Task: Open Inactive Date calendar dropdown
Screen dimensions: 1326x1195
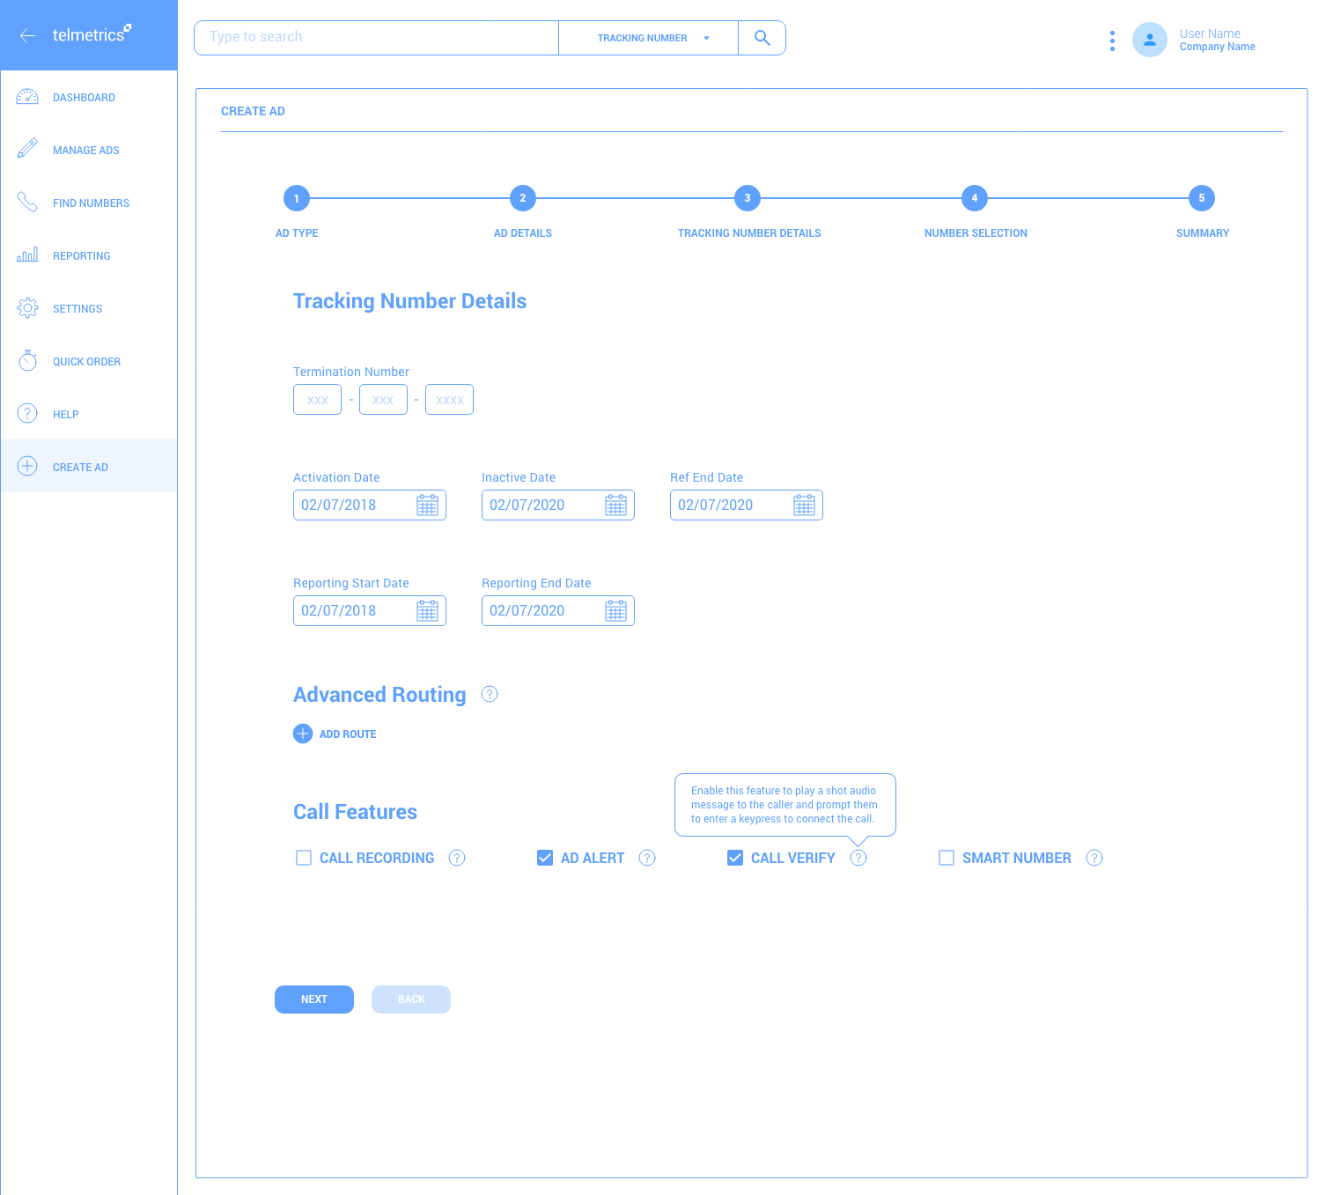Action: coord(615,505)
